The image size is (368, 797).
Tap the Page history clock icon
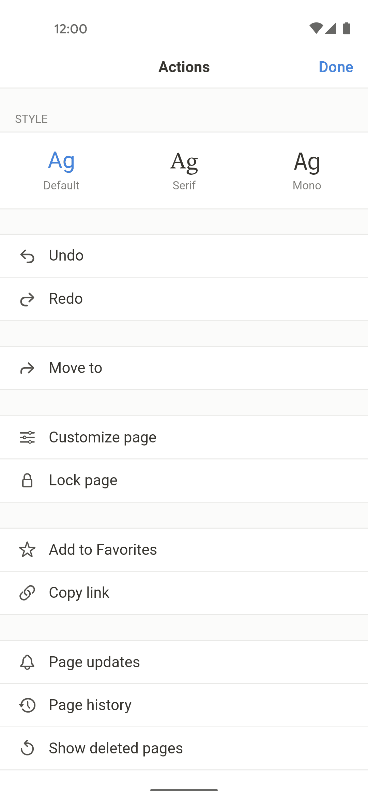pyautogui.click(x=27, y=705)
